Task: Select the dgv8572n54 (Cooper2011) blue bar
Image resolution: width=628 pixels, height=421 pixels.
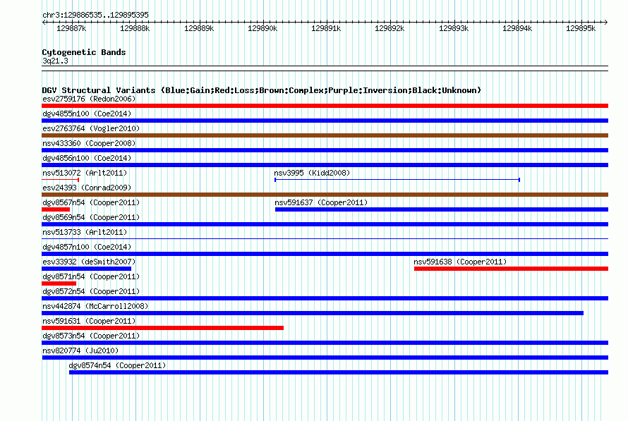Action: (325, 298)
